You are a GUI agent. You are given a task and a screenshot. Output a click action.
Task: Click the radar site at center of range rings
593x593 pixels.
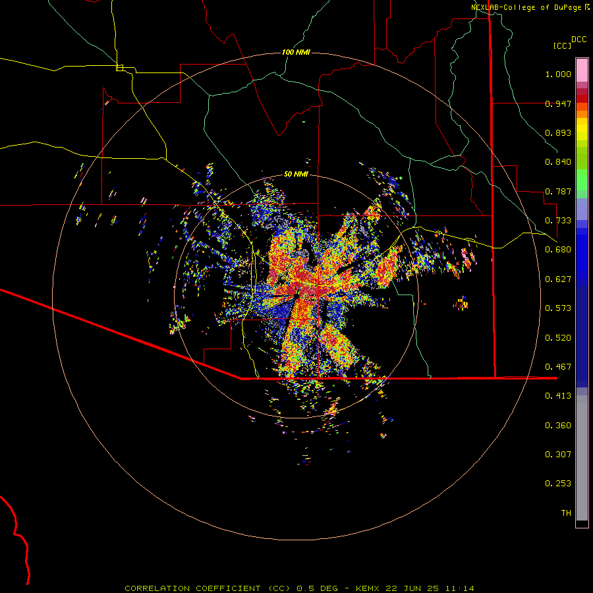click(x=296, y=296)
